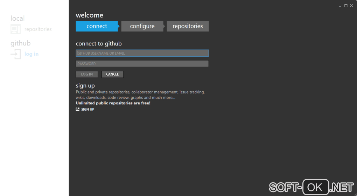Open the 'log in' link under github
Image resolution: width=357 pixels, height=196 pixels.
pos(31,54)
